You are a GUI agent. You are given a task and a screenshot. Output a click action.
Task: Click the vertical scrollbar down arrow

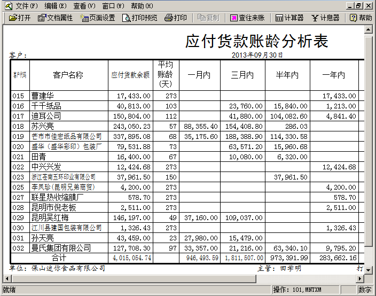pyautogui.click(x=368, y=270)
